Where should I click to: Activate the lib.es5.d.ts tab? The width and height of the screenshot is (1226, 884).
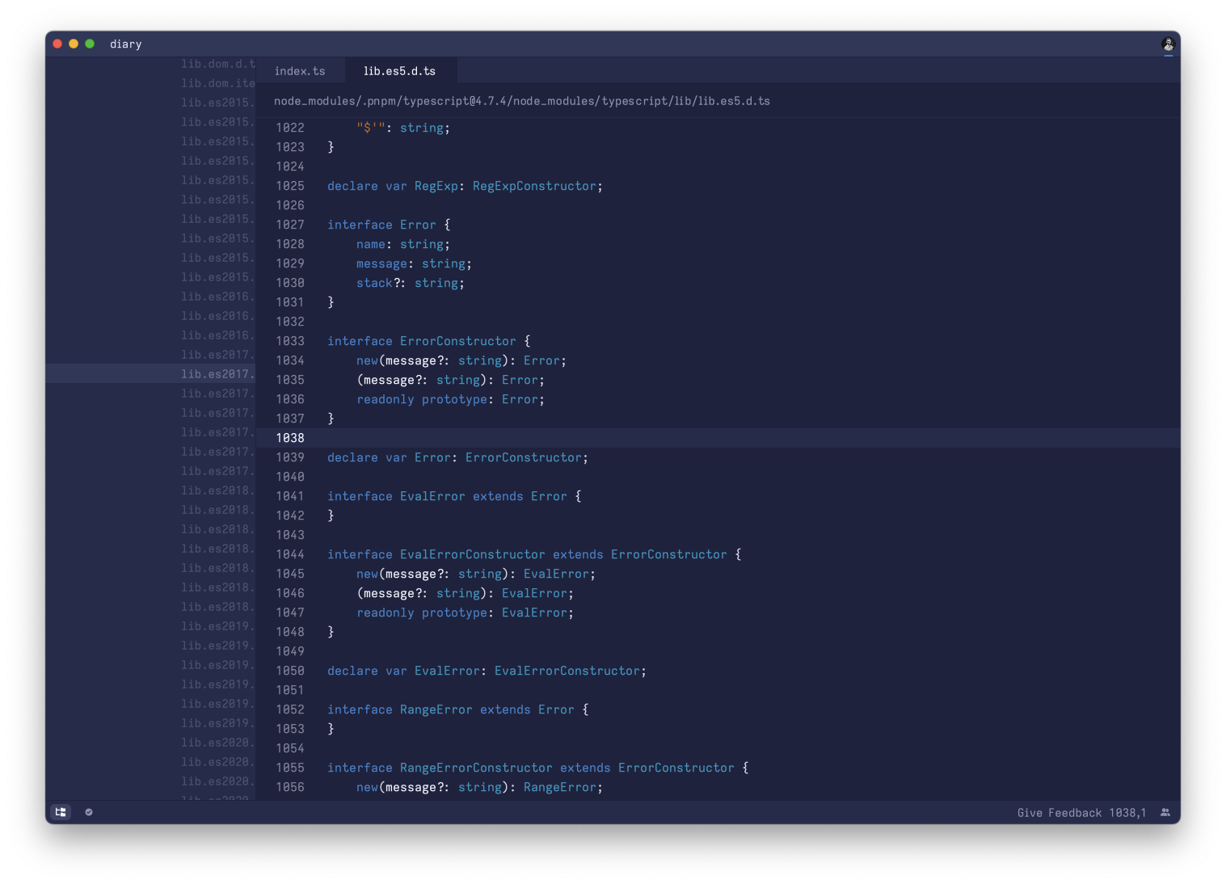pos(400,70)
